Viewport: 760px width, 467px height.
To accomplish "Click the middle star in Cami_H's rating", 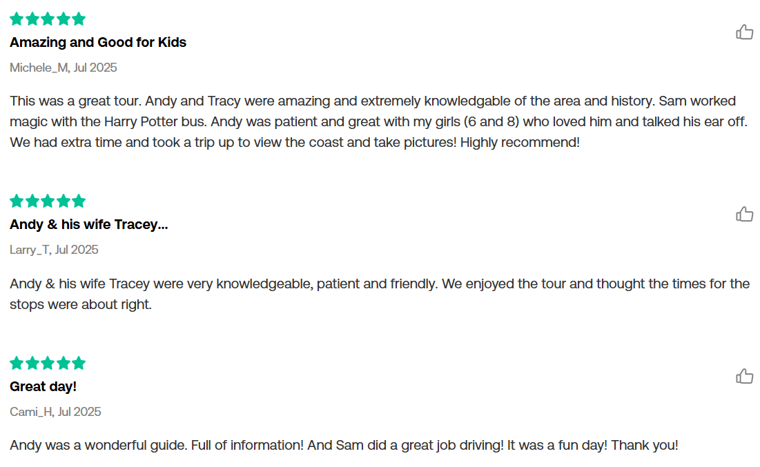I will pyautogui.click(x=48, y=363).
